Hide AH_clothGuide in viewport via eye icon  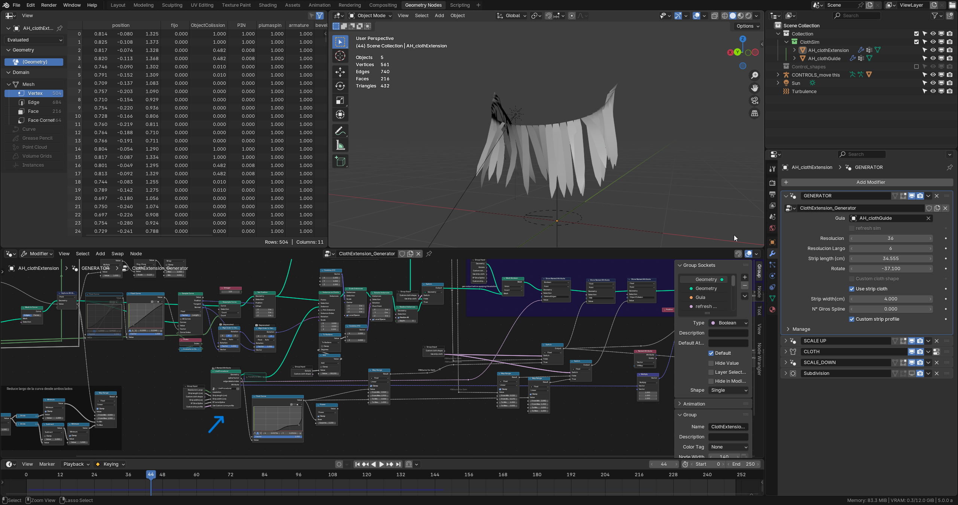coord(933,58)
